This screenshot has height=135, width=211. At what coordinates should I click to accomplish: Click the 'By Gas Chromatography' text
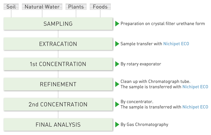tap(144, 125)
